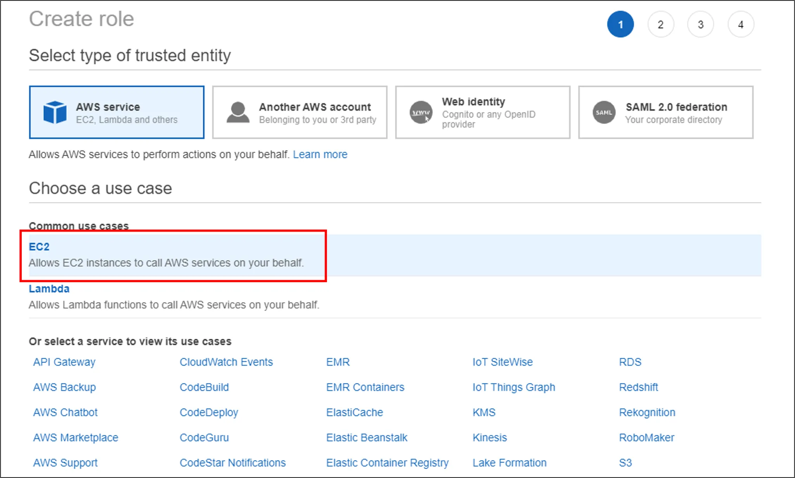Select the Lambda common use case

(49, 289)
